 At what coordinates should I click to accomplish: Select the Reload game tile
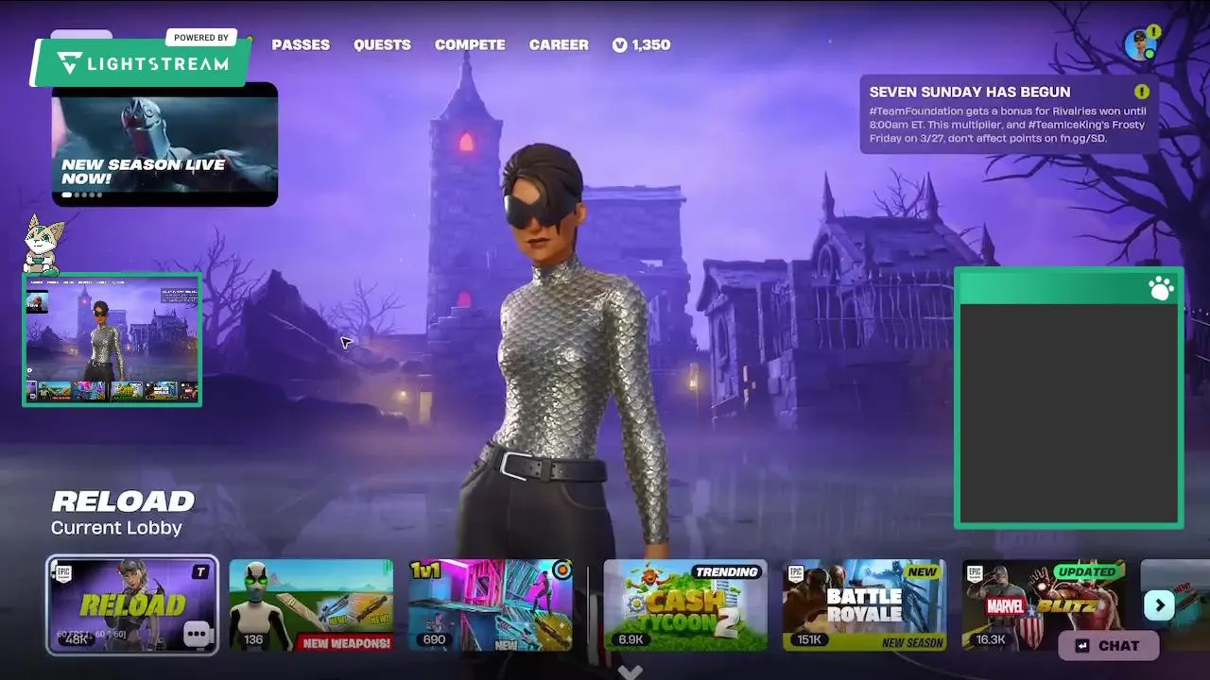pyautogui.click(x=132, y=604)
